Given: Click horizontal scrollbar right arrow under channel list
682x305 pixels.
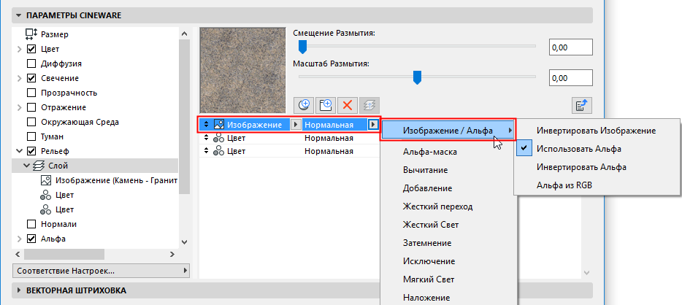Looking at the screenshot, I should tap(172, 254).
